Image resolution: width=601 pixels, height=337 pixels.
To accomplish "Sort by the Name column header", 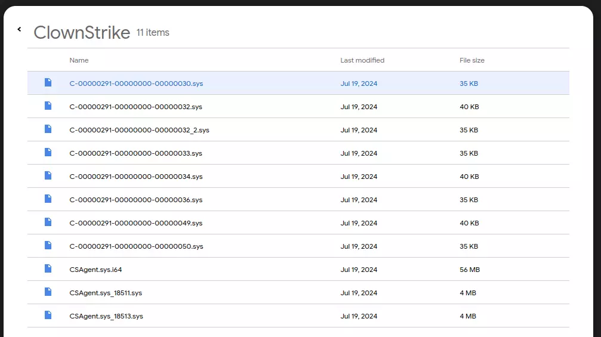I will (79, 60).
